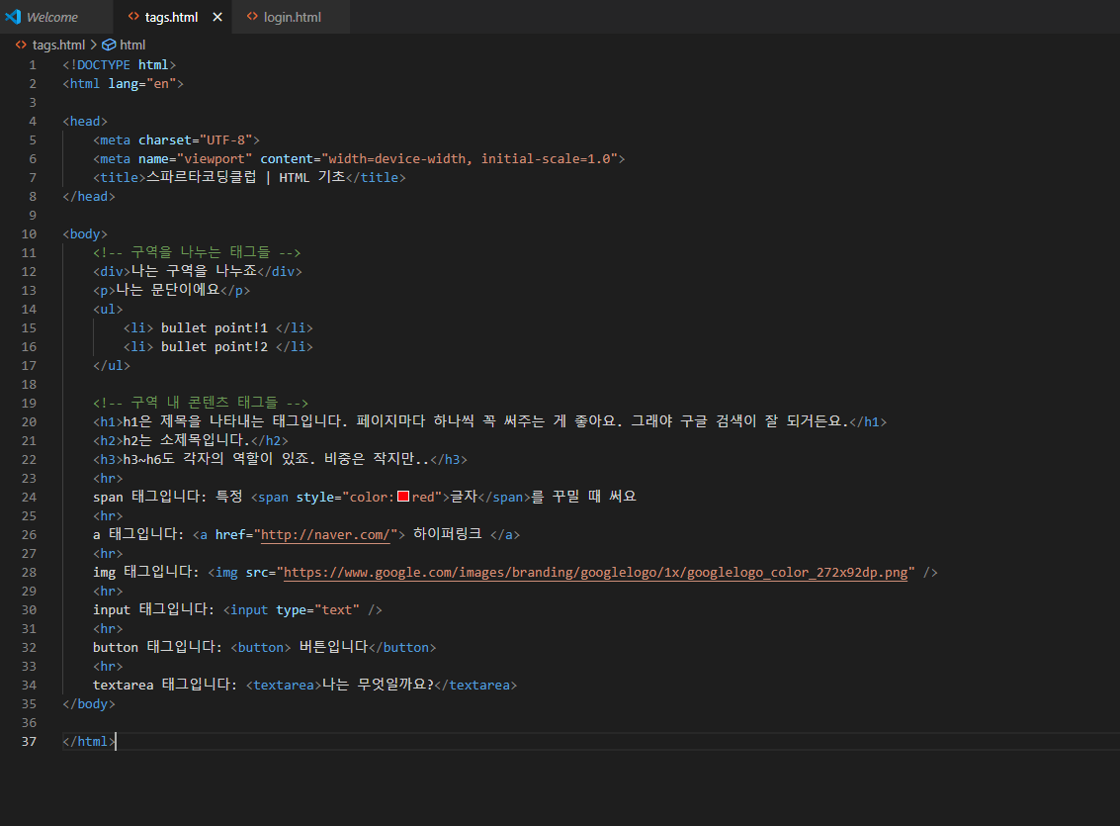Click the input type="text" line
This screenshot has width=1120, height=826.
[x=238, y=609]
